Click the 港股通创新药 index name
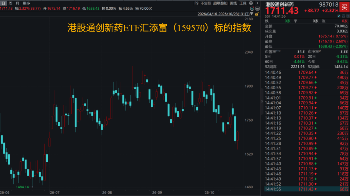This screenshot has height=196, width=350. 279,4
